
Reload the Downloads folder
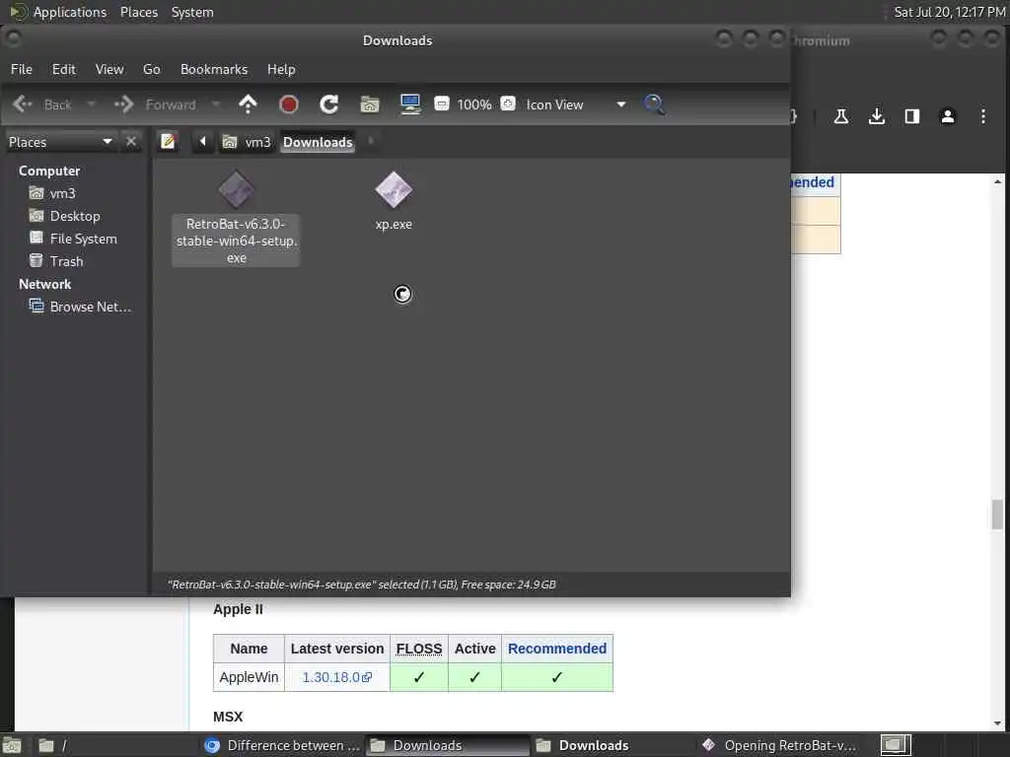point(328,104)
